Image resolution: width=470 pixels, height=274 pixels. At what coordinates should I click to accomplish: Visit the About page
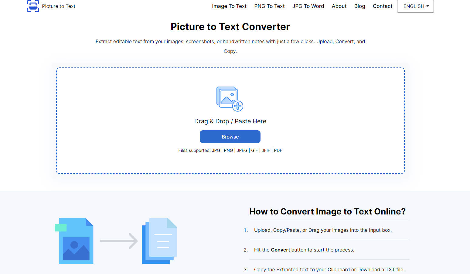tap(339, 6)
